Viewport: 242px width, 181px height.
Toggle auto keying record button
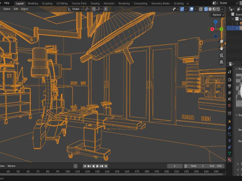tap(76, 166)
